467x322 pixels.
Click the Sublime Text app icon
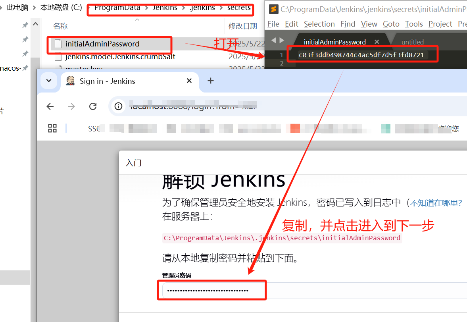pos(274,9)
